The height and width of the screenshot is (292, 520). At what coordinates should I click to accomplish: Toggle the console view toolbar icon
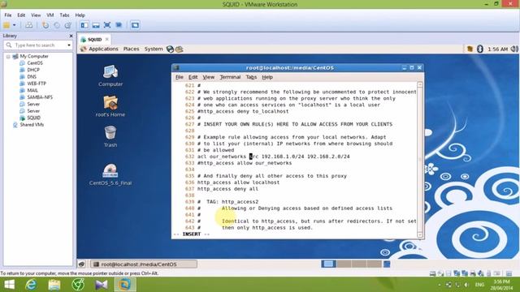[135, 25]
